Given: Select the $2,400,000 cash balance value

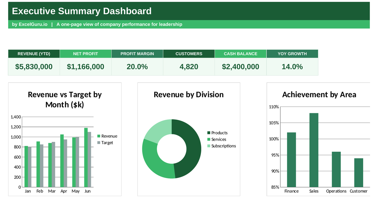Looking at the screenshot, I should click(240, 67).
